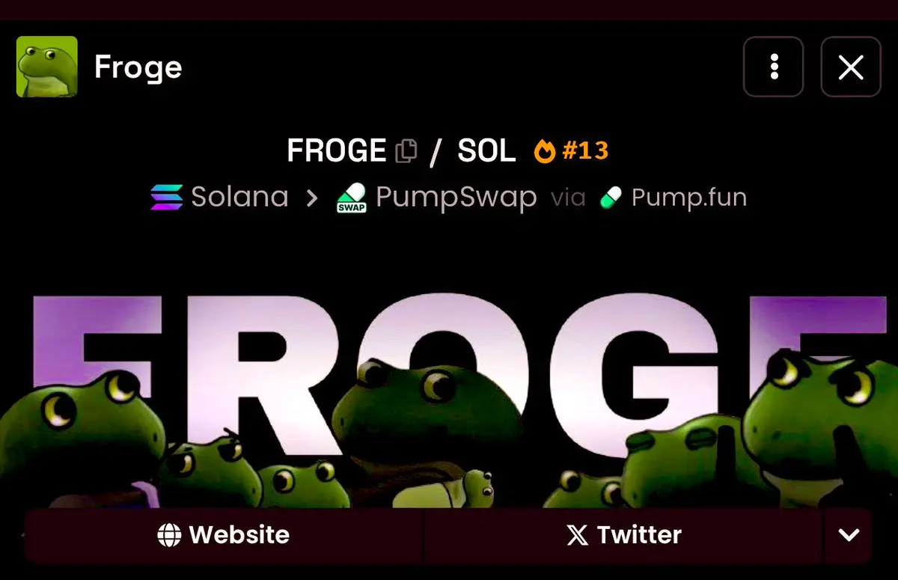Click the orange fire trending icon
This screenshot has width=898, height=580.
click(545, 151)
